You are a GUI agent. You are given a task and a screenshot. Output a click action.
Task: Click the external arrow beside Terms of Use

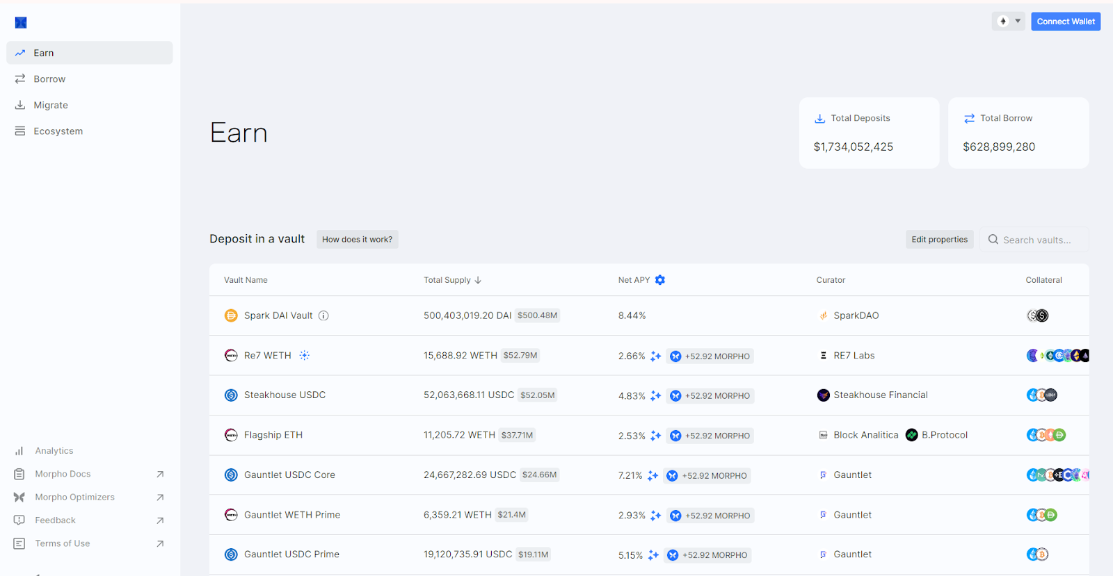(160, 543)
